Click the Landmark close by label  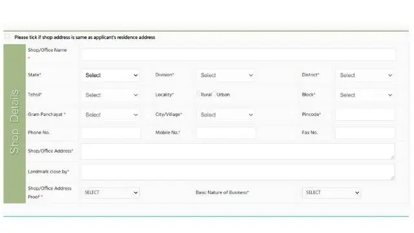(x=49, y=172)
